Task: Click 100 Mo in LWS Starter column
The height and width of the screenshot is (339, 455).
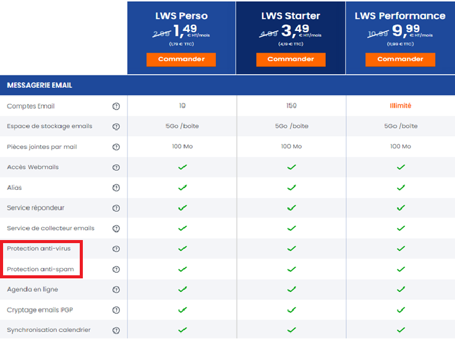Action: click(291, 147)
